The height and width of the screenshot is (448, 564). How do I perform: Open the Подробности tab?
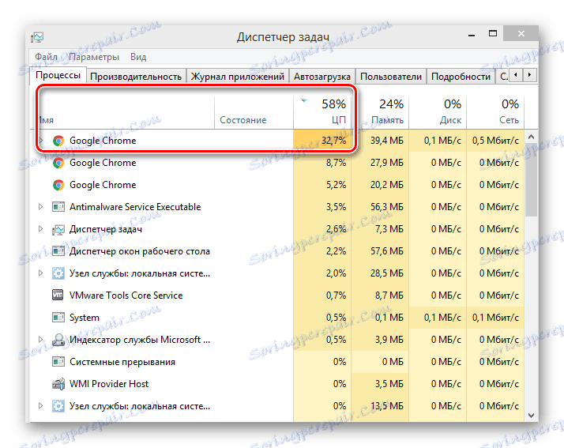461,77
